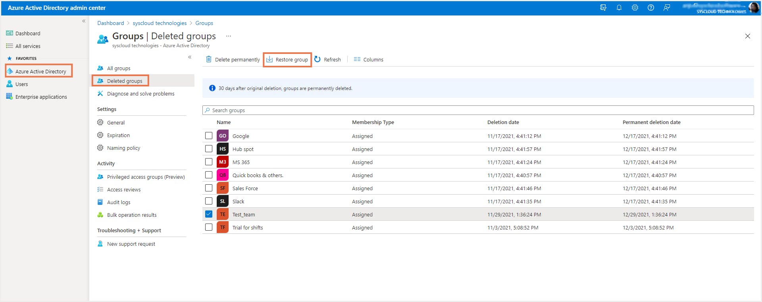Image resolution: width=762 pixels, height=302 pixels.
Task: Click the Search groups input field
Action: [x=478, y=110]
